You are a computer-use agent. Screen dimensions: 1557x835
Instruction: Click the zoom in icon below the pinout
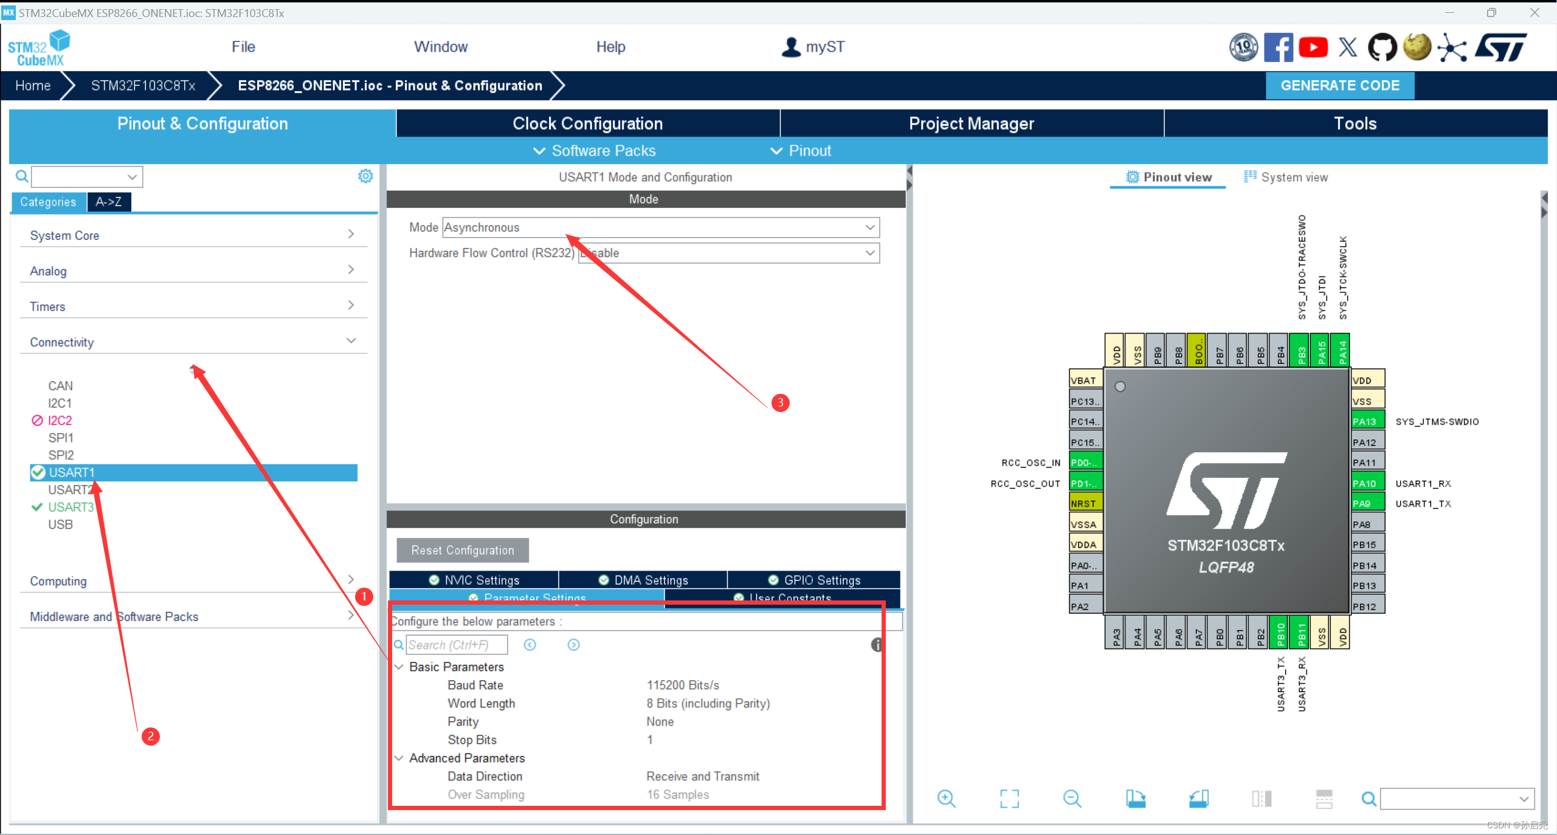(x=946, y=799)
